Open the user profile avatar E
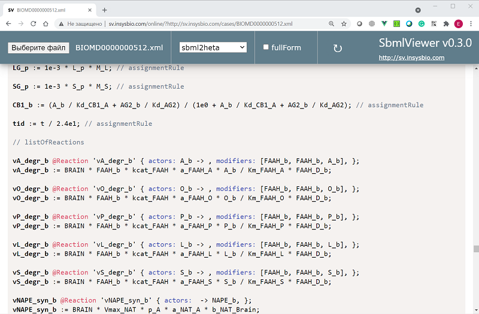The width and height of the screenshot is (479, 314). pos(459,24)
